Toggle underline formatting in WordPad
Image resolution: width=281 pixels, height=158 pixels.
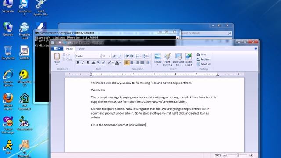88,62
